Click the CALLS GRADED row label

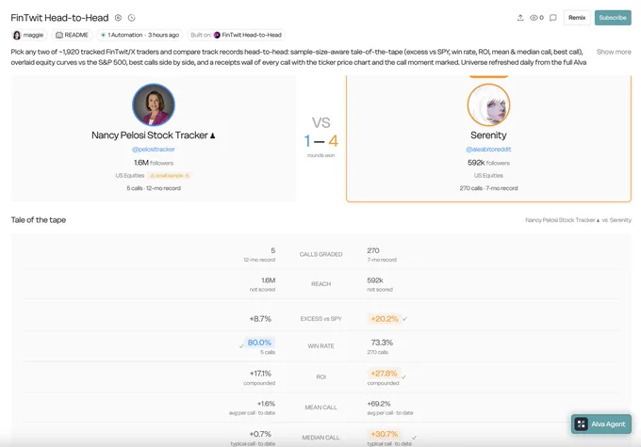(x=320, y=254)
